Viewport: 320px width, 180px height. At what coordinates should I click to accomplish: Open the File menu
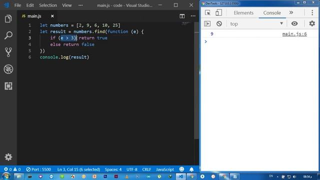click(x=17, y=5)
